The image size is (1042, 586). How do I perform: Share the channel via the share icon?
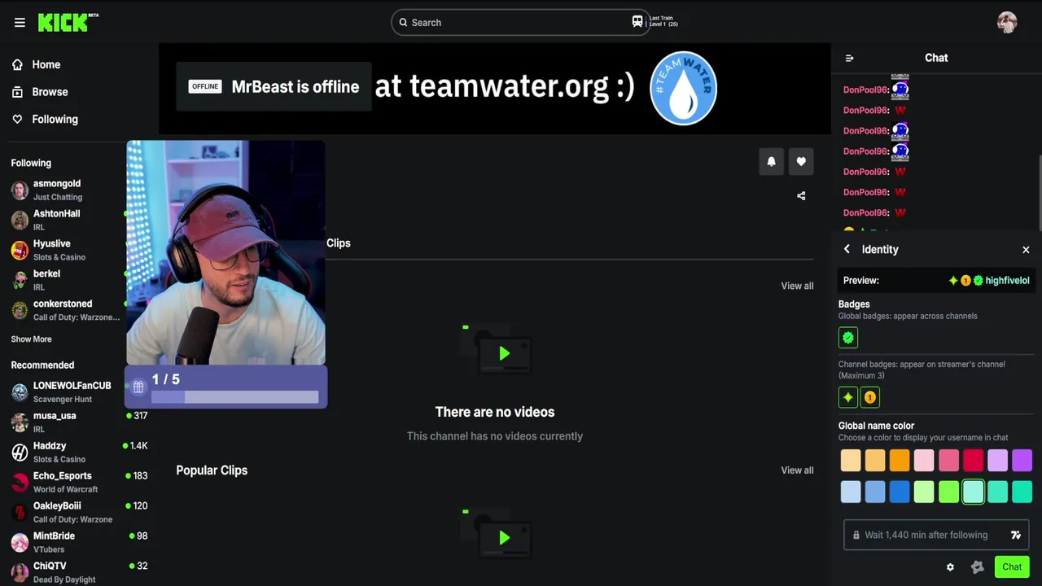point(801,195)
